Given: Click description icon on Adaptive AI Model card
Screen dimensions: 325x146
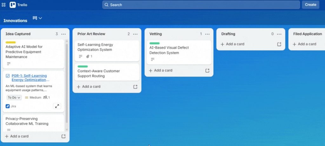Looking at the screenshot, I should click(x=9, y=64).
